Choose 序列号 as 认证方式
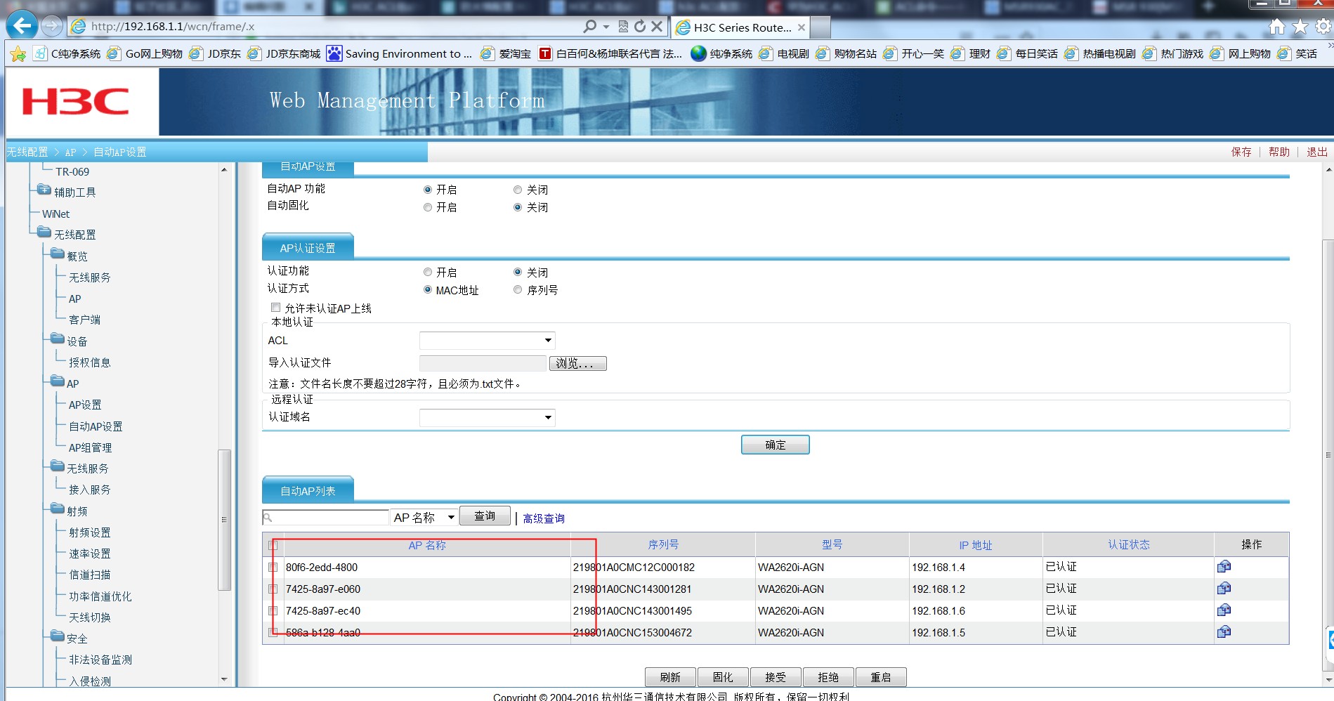This screenshot has height=701, width=1334. (x=518, y=289)
